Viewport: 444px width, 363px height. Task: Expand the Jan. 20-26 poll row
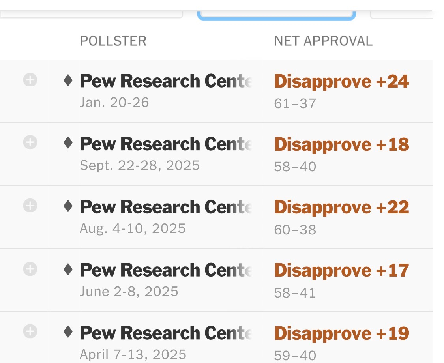pyautogui.click(x=30, y=80)
